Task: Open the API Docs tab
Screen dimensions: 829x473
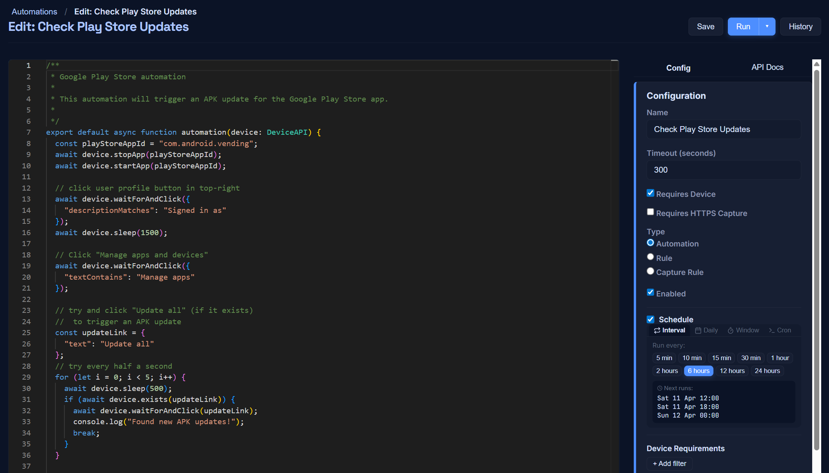Action: pos(767,67)
